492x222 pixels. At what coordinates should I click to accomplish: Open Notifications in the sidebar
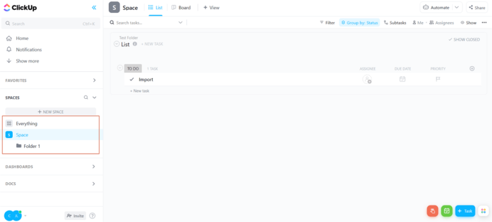pos(28,50)
